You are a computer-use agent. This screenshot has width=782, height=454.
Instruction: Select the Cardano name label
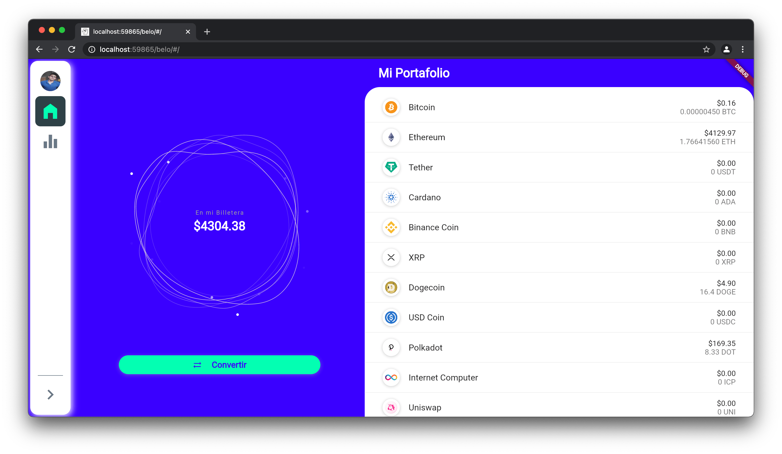(425, 197)
